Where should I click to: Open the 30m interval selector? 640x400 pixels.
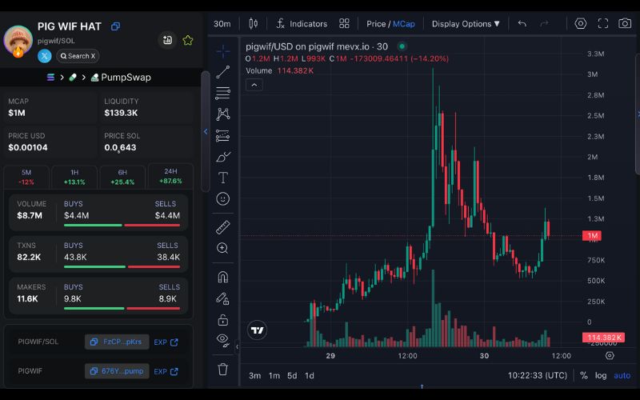(x=222, y=24)
